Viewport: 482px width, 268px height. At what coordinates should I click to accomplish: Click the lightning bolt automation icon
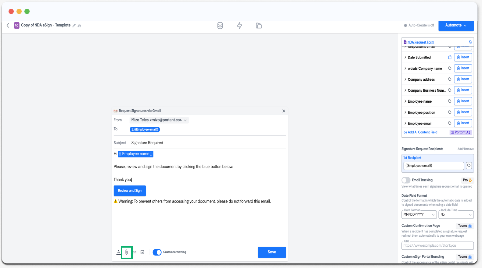pyautogui.click(x=239, y=26)
